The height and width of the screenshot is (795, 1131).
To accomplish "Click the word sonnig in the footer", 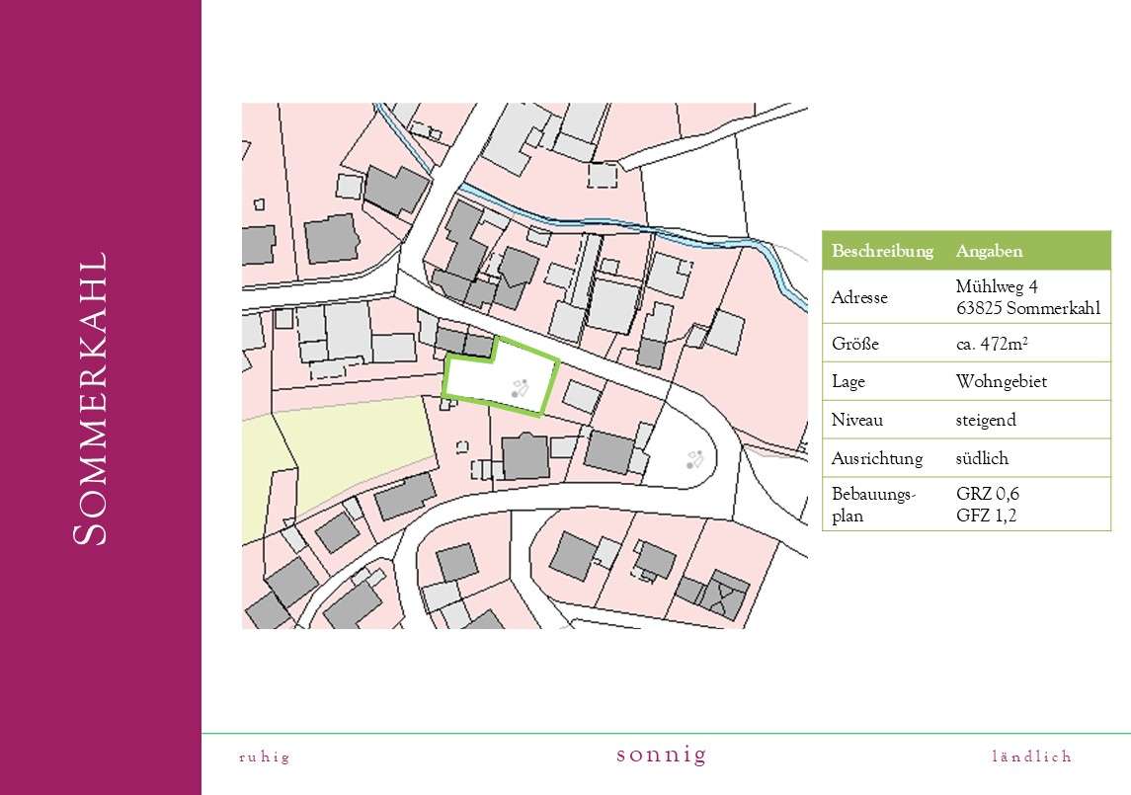I will coord(662,755).
